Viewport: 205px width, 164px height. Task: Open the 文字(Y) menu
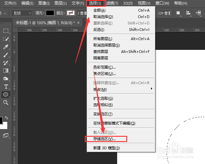pyautogui.click(x=78, y=3)
